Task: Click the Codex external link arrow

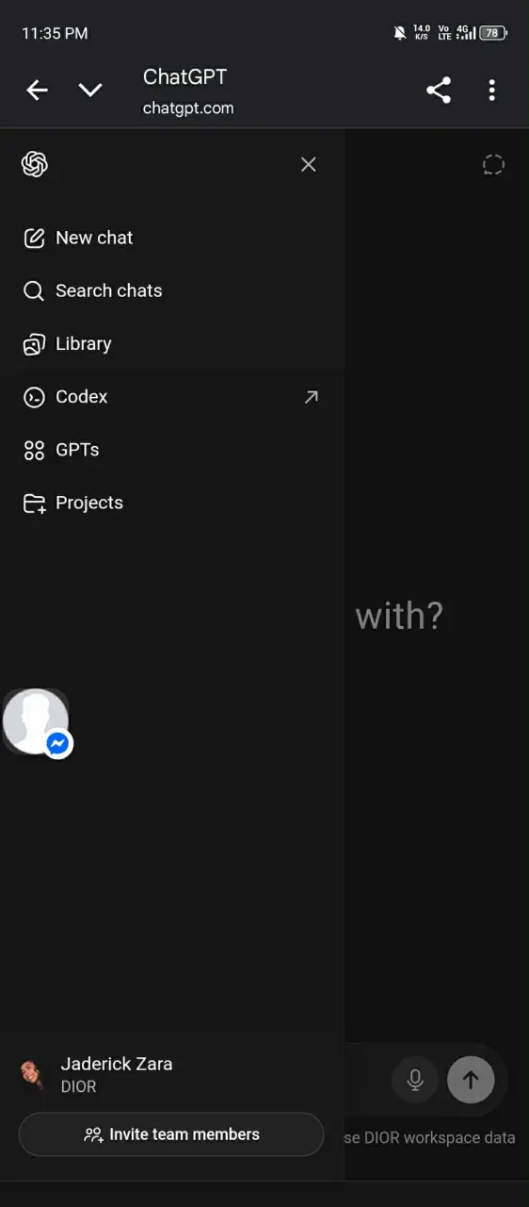Action: (312, 397)
